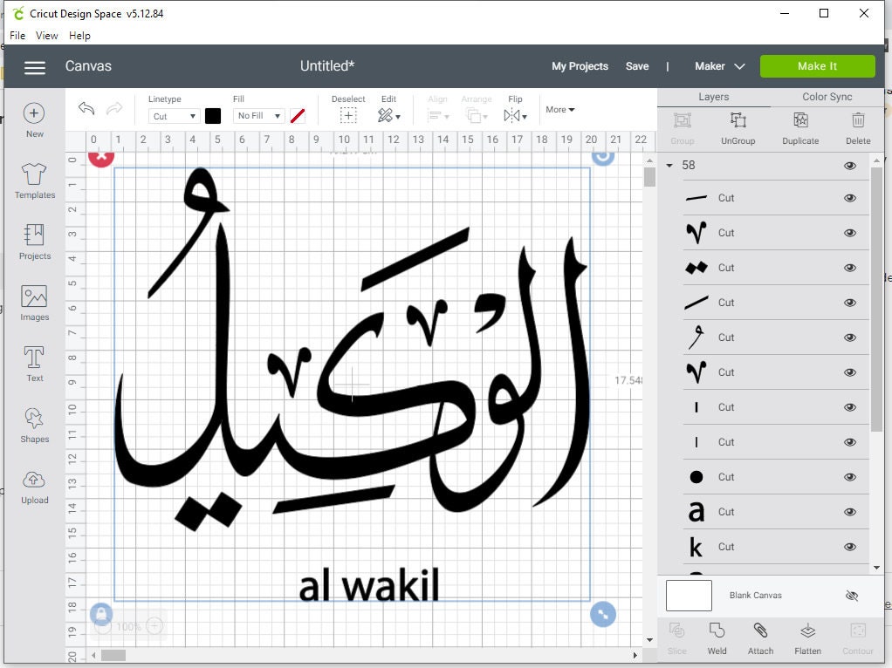Open the Shapes tool
The image size is (892, 668).
34,426
